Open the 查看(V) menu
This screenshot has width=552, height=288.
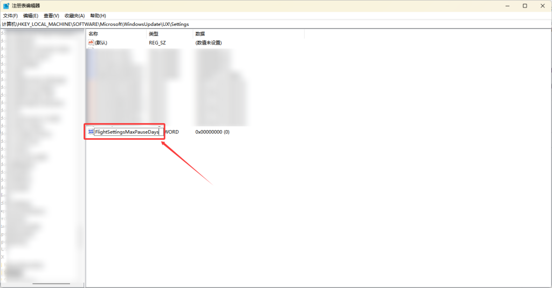[x=52, y=16]
